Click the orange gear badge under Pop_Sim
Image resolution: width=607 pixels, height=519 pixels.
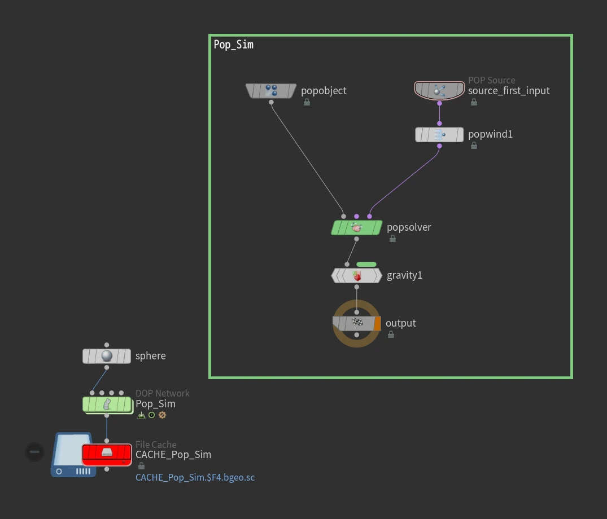click(162, 415)
